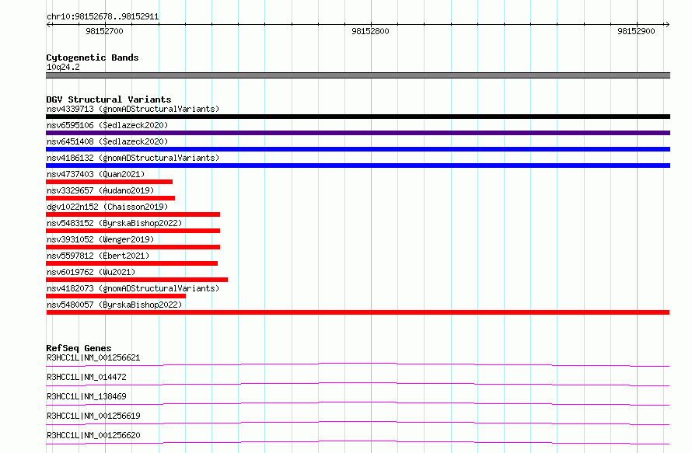Click the 98152900 ruler position label
Screen dimensions: 692x453
point(636,31)
